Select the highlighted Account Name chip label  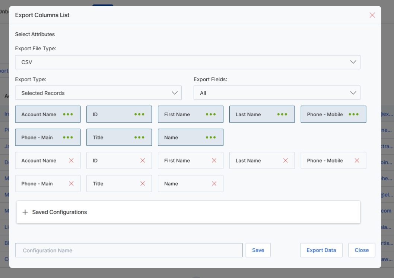[39, 114]
